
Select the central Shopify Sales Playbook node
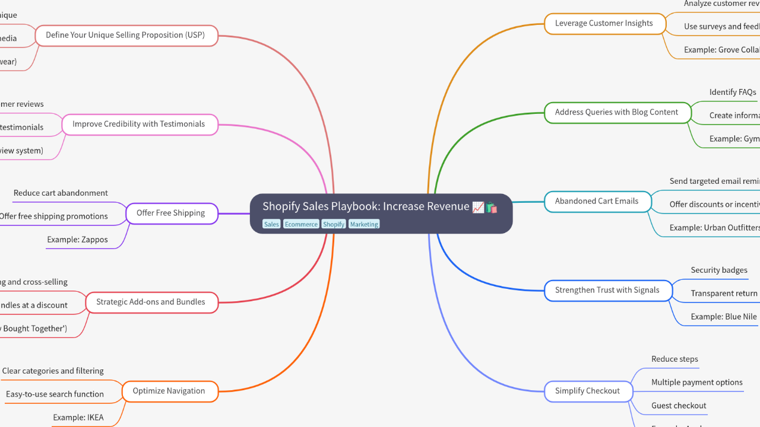click(x=381, y=213)
